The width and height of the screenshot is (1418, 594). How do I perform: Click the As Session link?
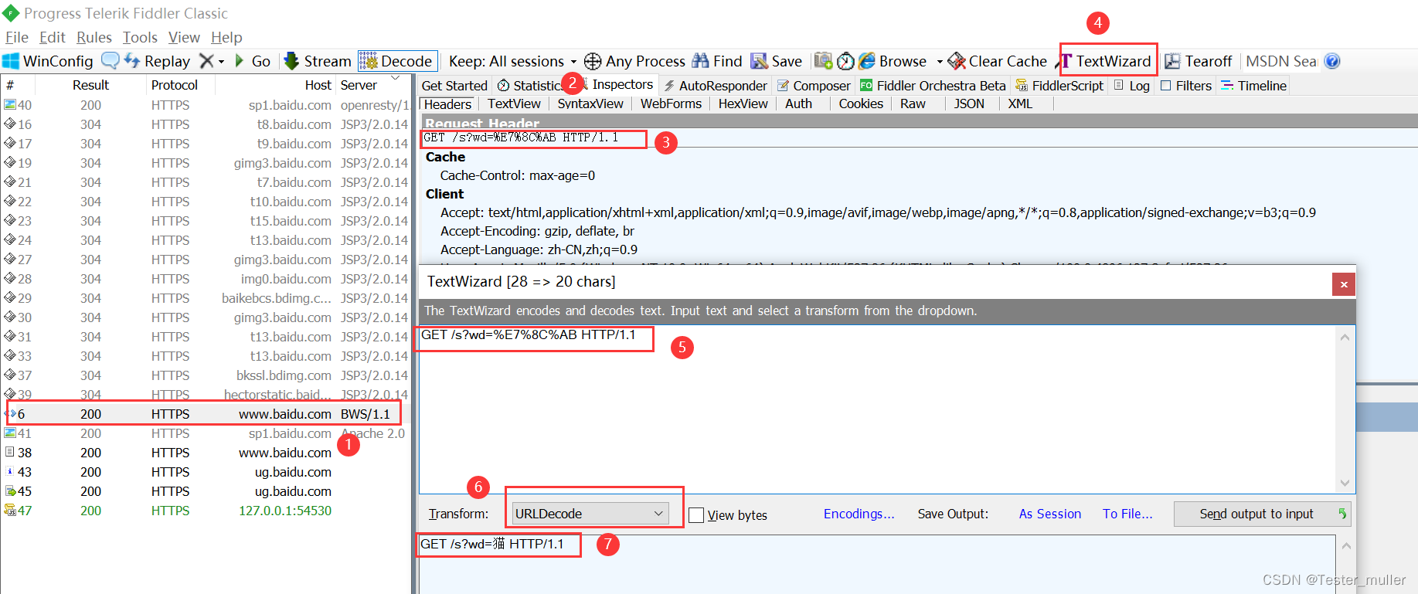tap(1049, 514)
